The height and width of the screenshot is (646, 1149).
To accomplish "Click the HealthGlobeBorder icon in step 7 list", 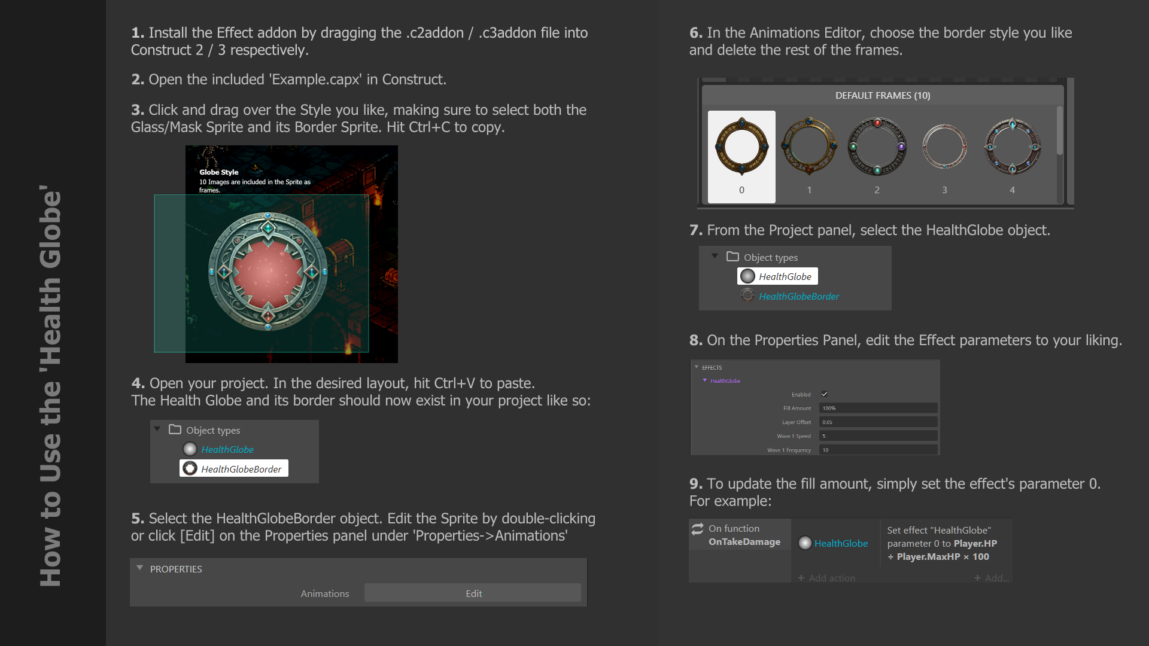I will pyautogui.click(x=747, y=295).
